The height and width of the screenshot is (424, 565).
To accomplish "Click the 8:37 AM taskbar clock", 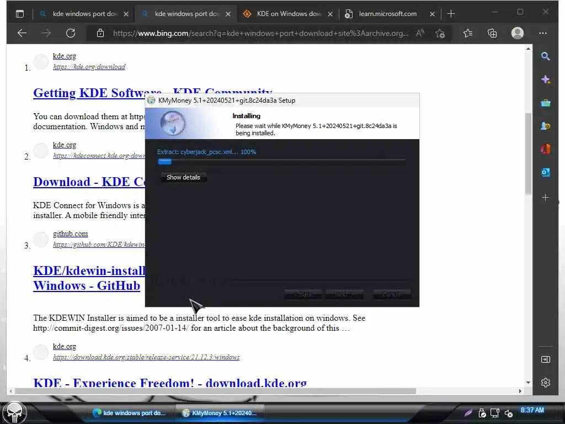I will (532, 410).
